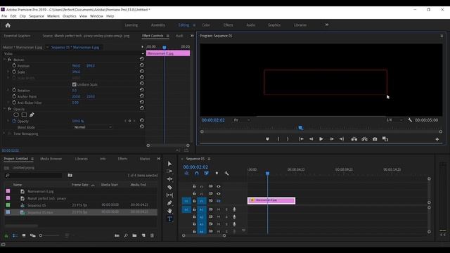
Task: Show more workspaces overflow chevron
Action: point(327,25)
